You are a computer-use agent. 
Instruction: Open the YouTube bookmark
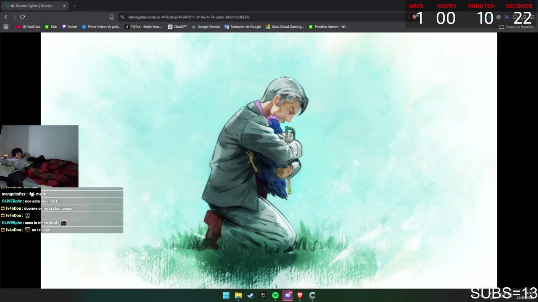pyautogui.click(x=29, y=27)
